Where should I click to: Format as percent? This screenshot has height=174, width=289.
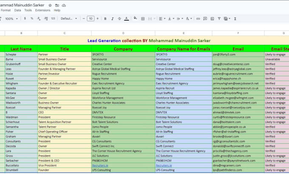point(32,18)
